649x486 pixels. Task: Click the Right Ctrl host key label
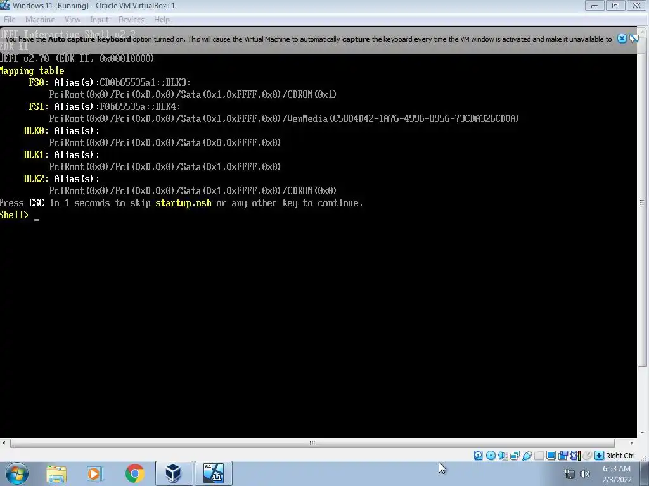click(x=620, y=456)
